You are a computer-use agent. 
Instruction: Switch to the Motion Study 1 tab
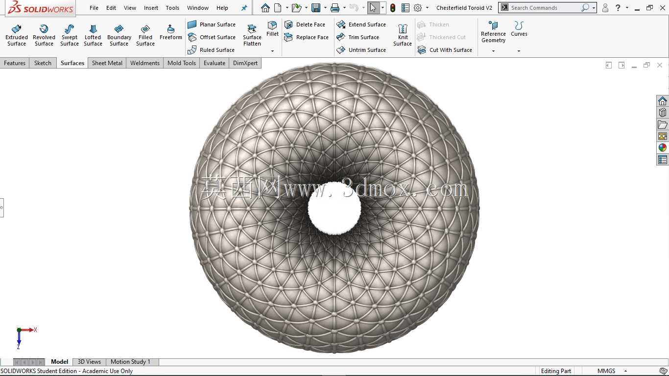(x=130, y=362)
